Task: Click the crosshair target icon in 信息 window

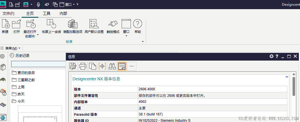Action: point(102,66)
